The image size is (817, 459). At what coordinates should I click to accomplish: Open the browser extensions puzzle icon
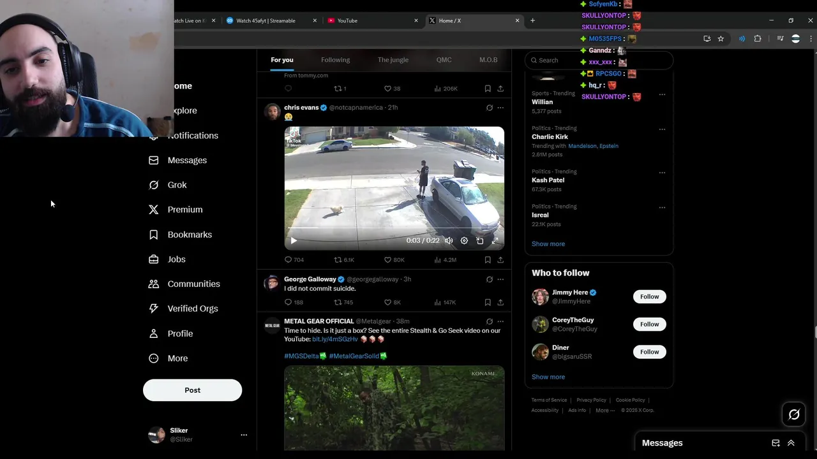coord(758,39)
